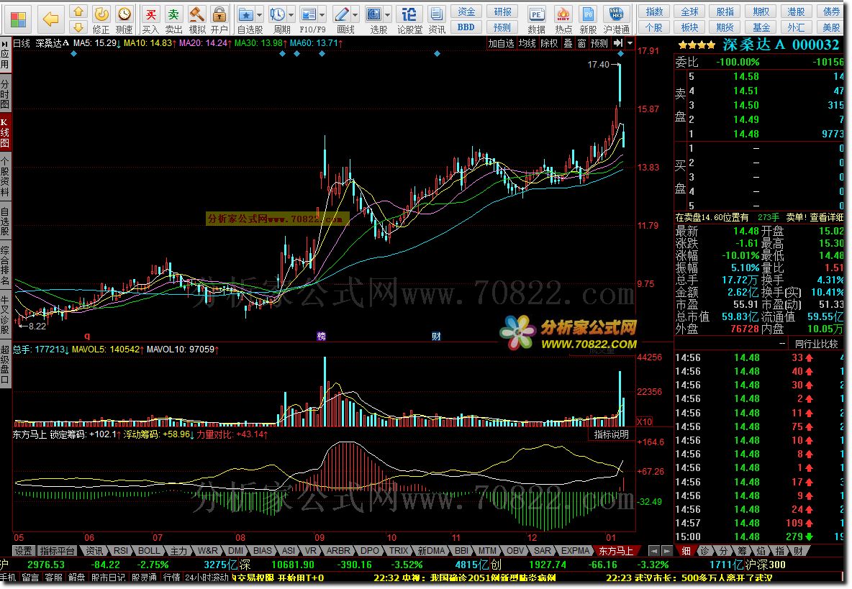The image size is (852, 589).
Task: Click the 选股 stock picker icon
Action: point(374,19)
